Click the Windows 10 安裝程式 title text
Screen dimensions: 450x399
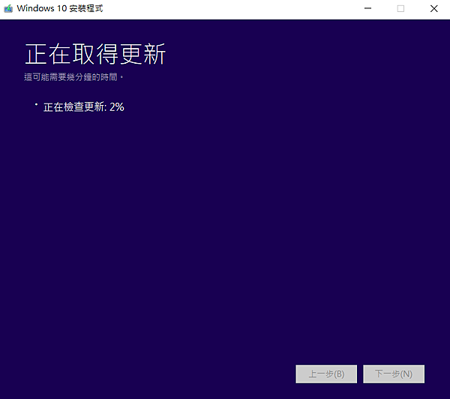tap(60, 8)
